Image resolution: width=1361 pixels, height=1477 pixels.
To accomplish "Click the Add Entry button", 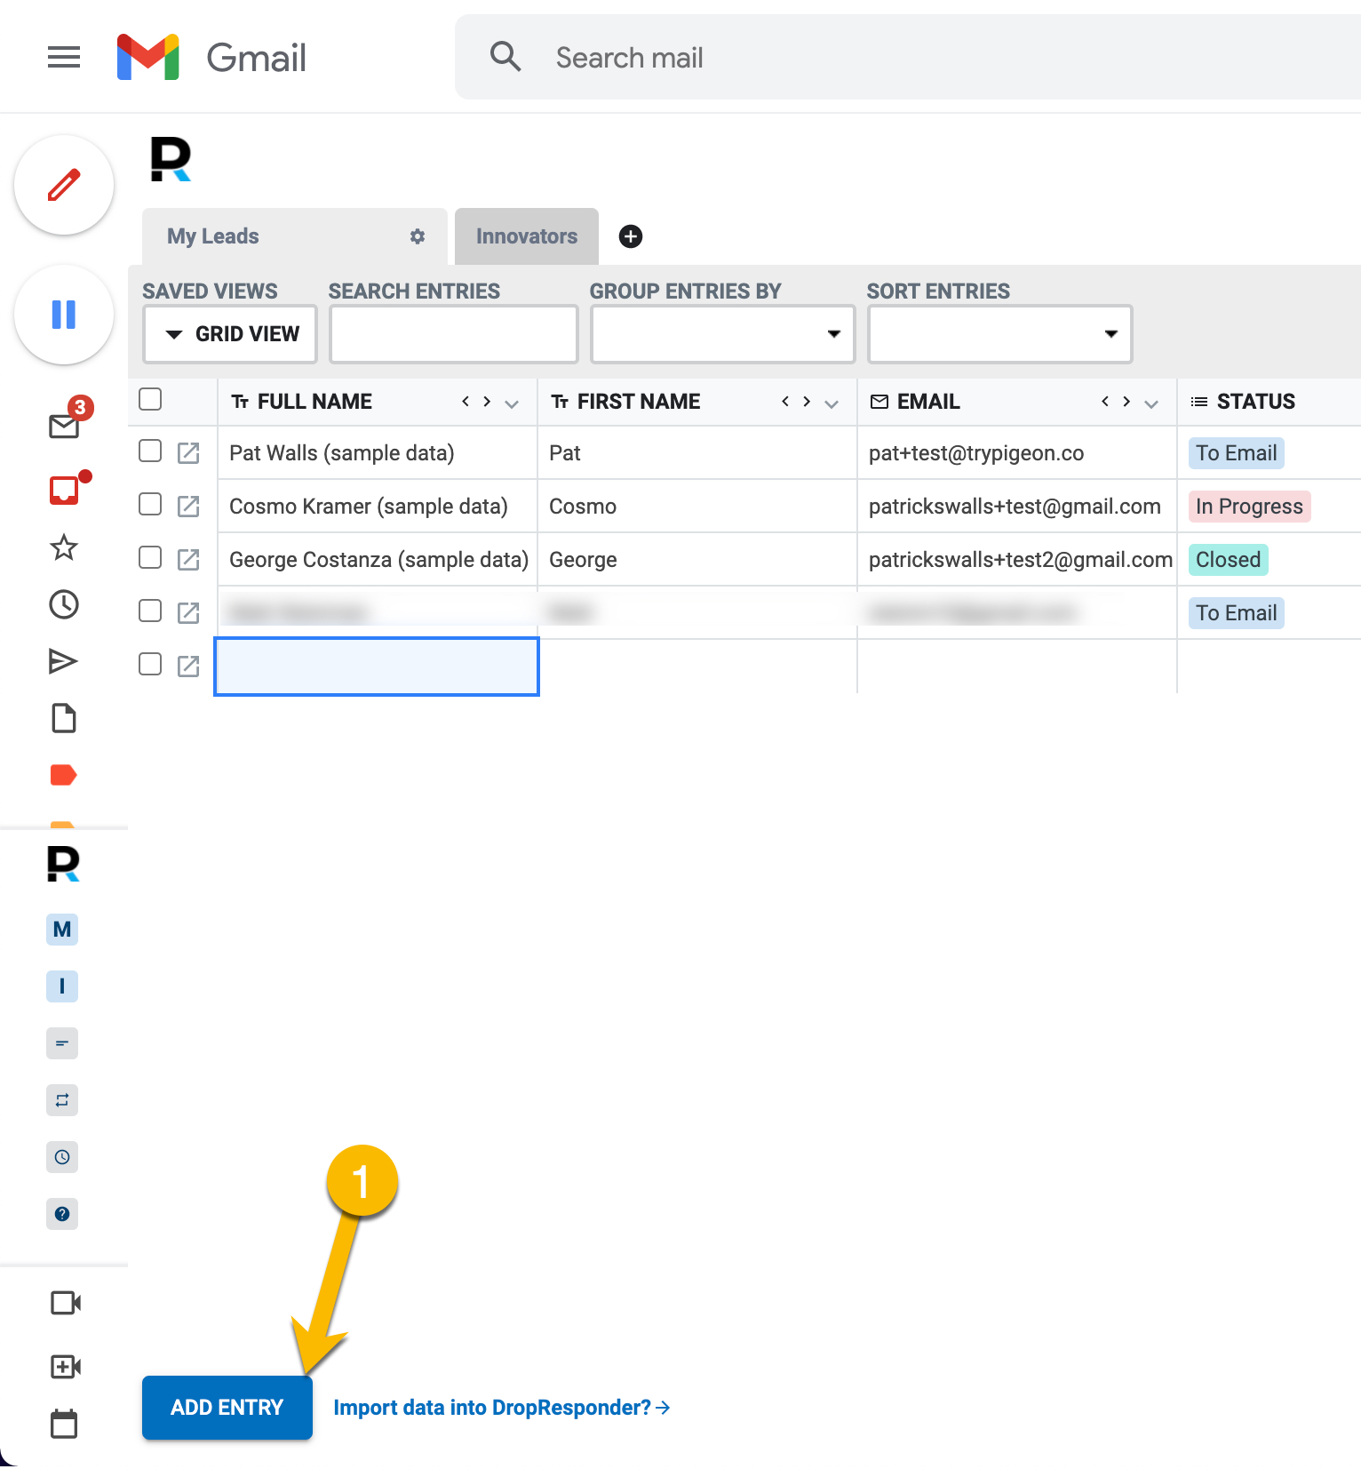I will 227,1408.
